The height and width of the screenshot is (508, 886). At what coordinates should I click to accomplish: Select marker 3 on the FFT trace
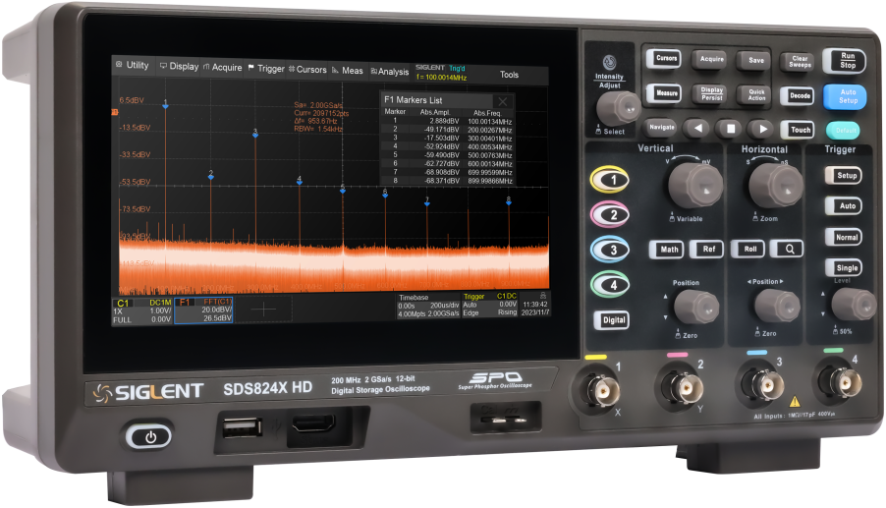click(255, 134)
